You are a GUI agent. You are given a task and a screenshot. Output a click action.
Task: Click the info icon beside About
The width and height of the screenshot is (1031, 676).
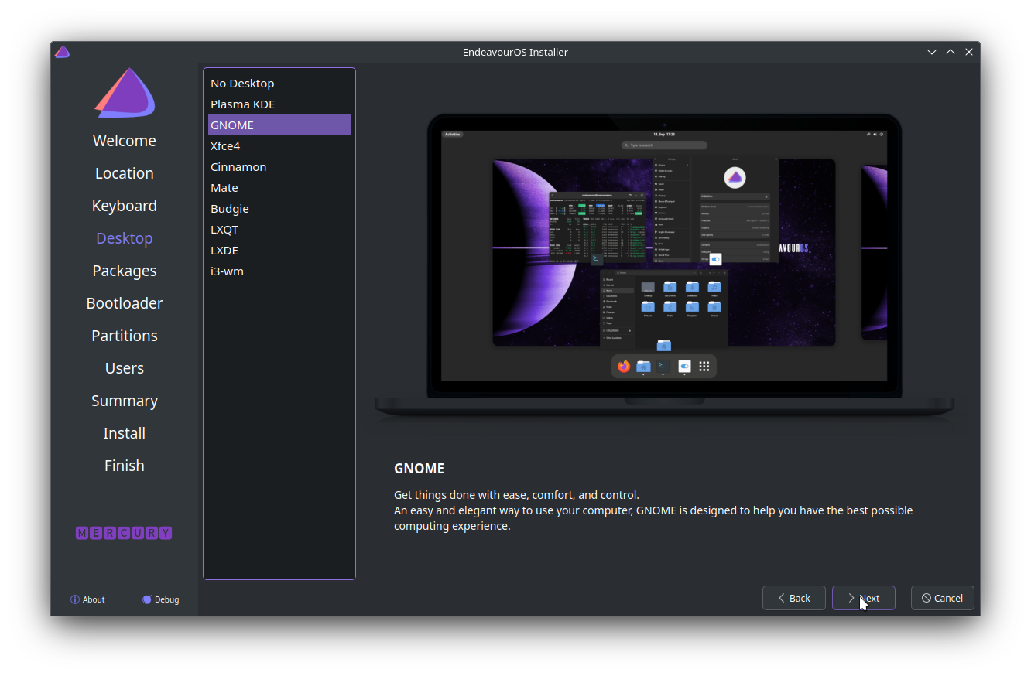75,599
